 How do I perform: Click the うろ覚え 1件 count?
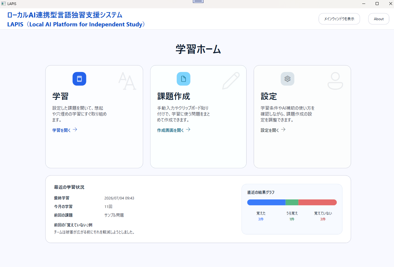pyautogui.click(x=292, y=219)
